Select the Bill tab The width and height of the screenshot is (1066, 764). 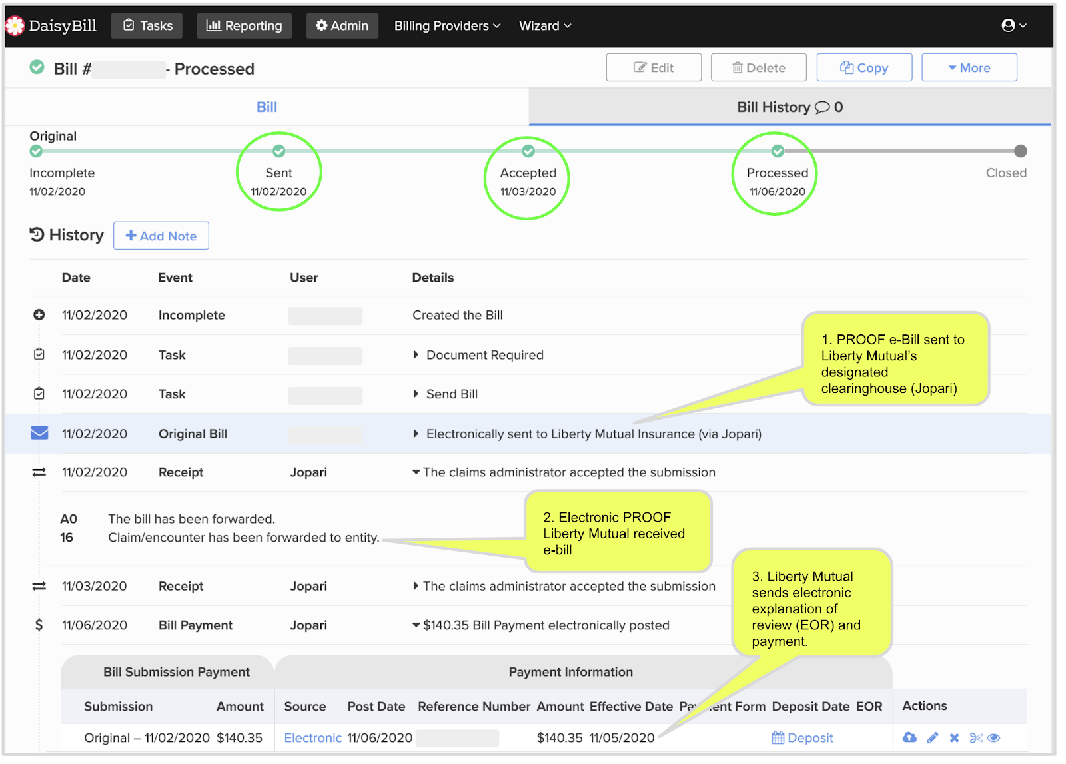[266, 107]
